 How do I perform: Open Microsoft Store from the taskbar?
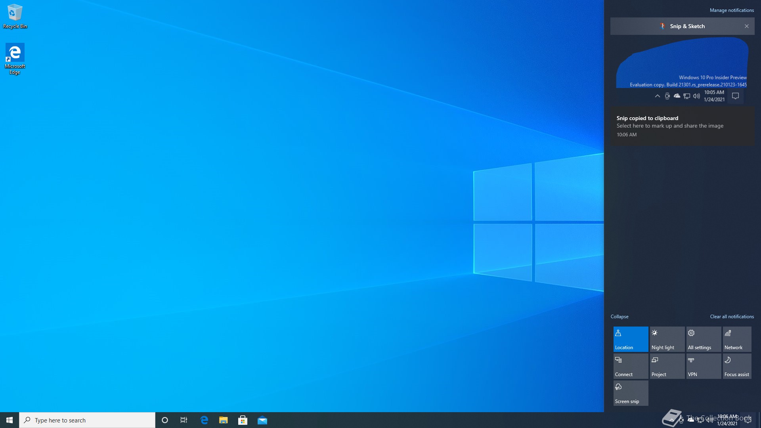243,420
